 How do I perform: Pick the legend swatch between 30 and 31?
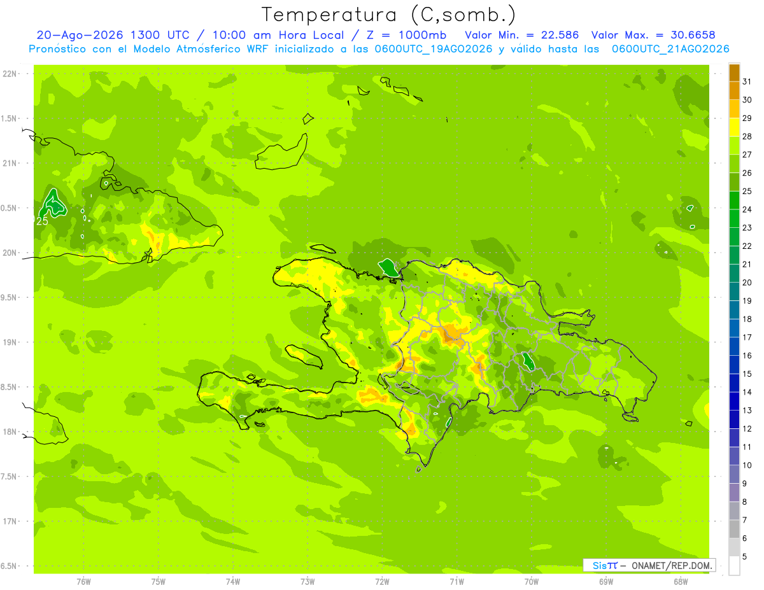point(734,90)
